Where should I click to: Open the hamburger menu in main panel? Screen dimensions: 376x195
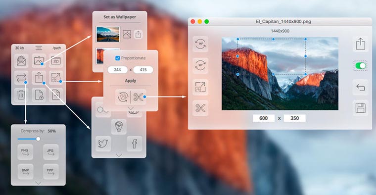[39, 48]
